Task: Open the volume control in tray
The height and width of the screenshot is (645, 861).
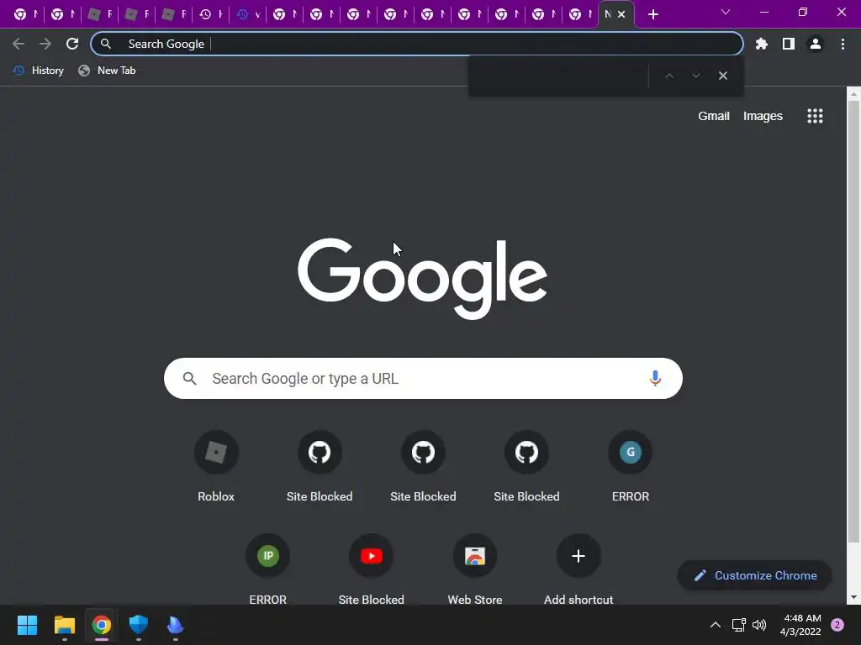Action: (759, 625)
